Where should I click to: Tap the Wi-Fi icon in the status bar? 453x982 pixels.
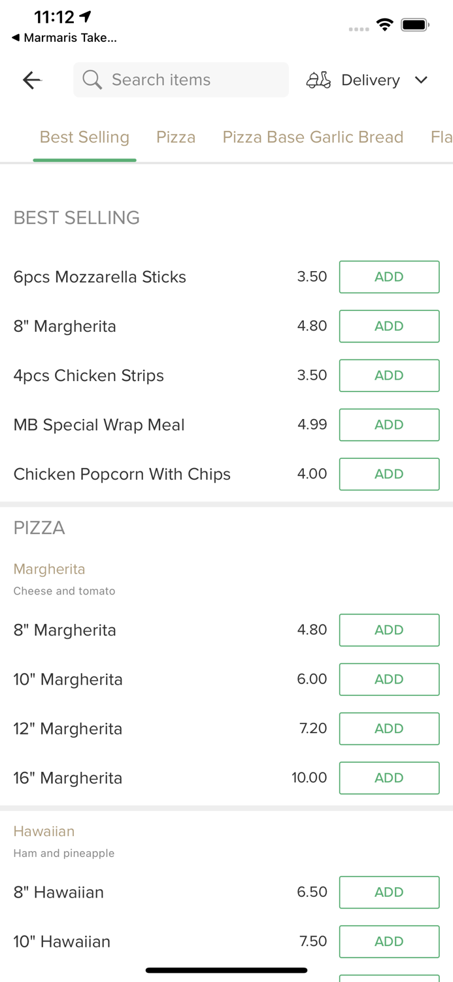[385, 24]
